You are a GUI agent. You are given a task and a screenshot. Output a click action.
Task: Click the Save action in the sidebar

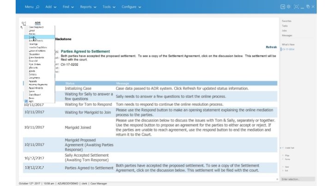[287, 167]
